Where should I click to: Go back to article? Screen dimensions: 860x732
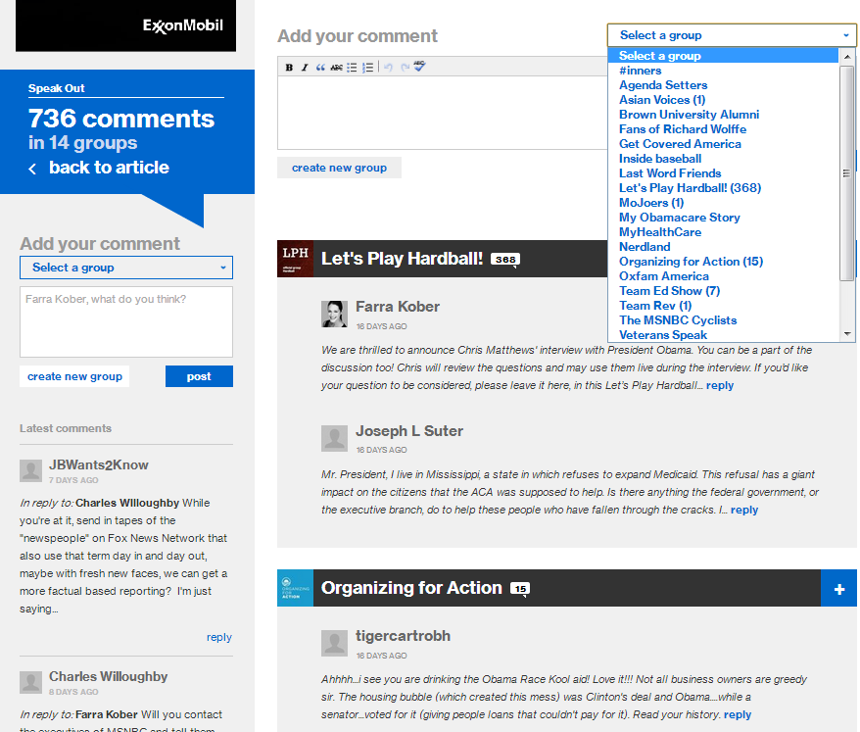(108, 168)
